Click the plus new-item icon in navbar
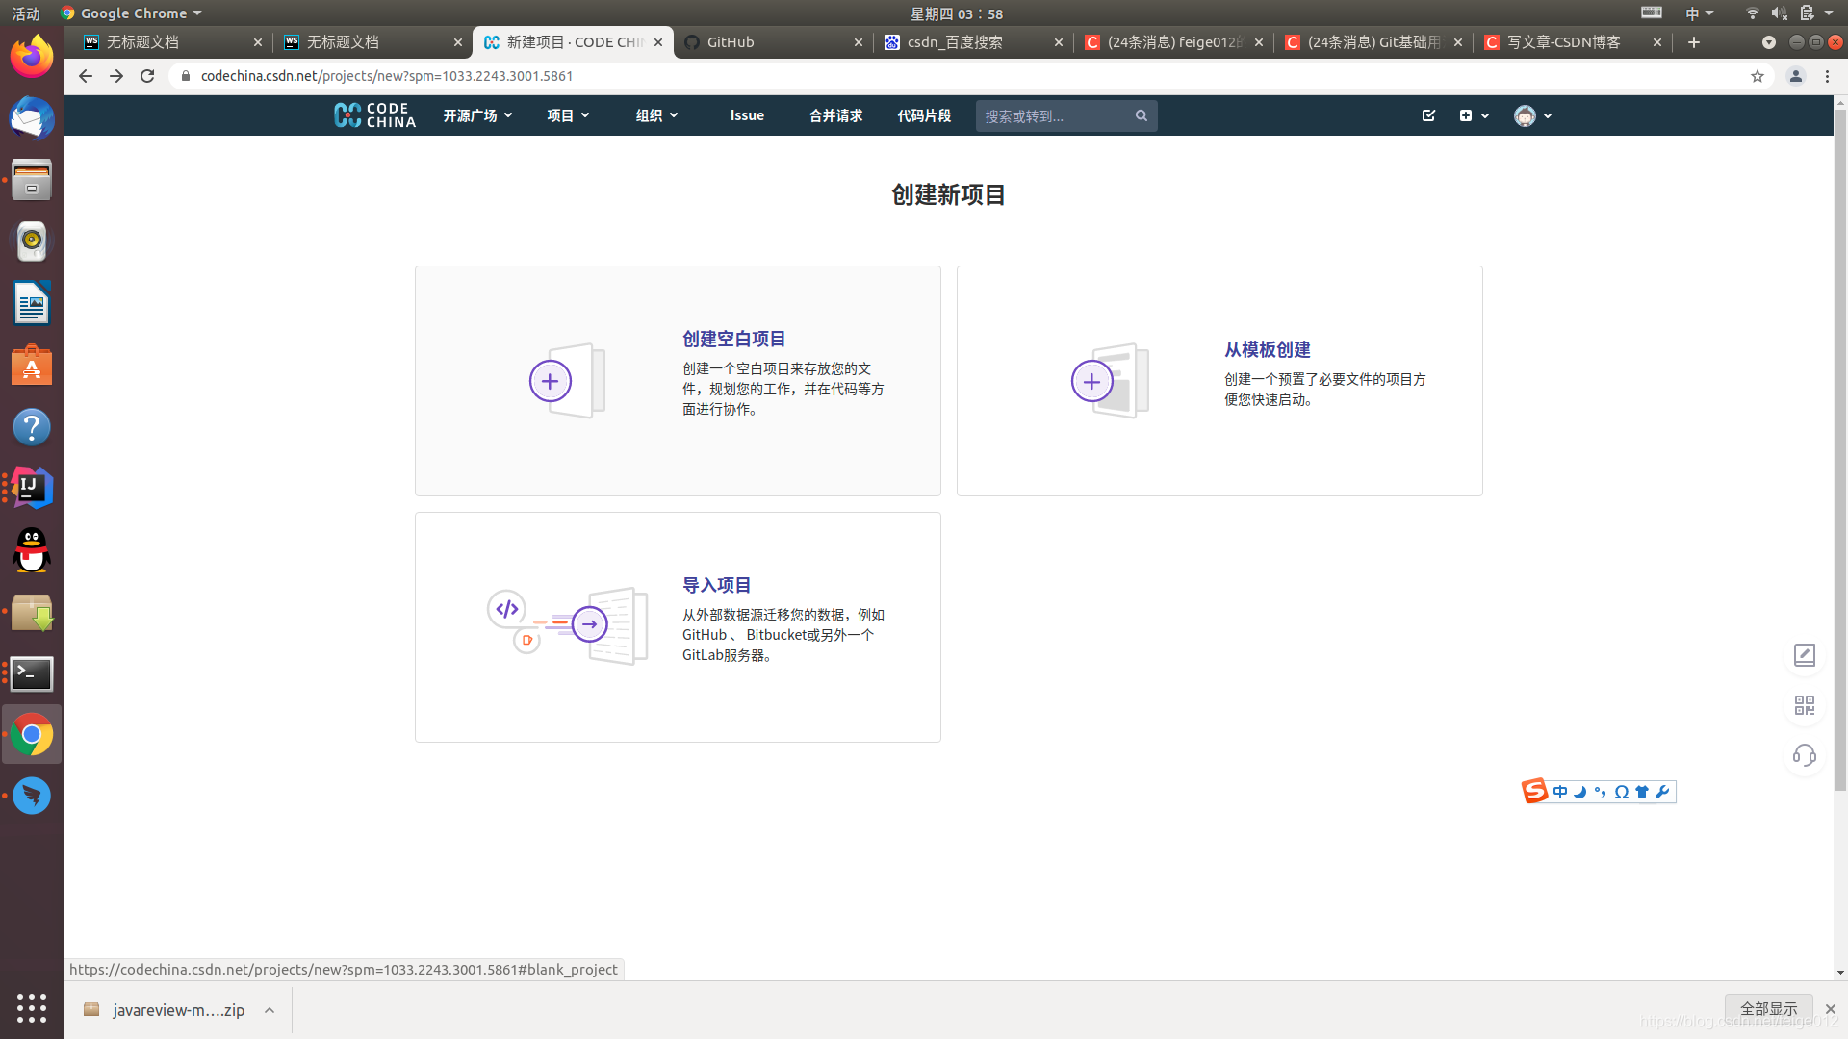This screenshot has width=1848, height=1039. (1466, 115)
